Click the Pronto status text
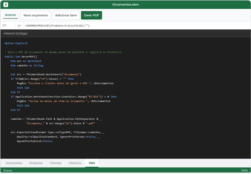Image resolution: width=251 pixels, height=174 pixels. pyautogui.click(x=8, y=170)
